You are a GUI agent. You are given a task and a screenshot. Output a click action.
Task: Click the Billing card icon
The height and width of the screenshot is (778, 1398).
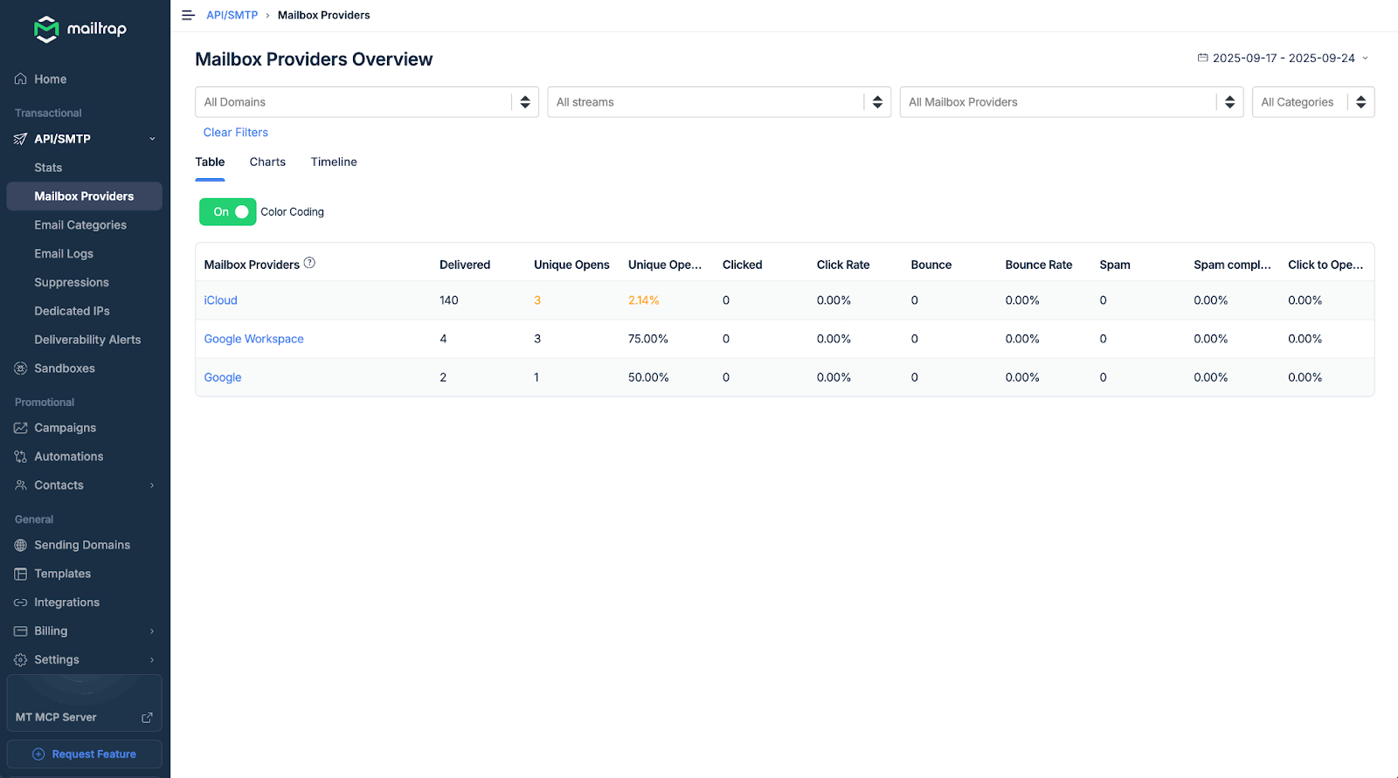point(21,631)
